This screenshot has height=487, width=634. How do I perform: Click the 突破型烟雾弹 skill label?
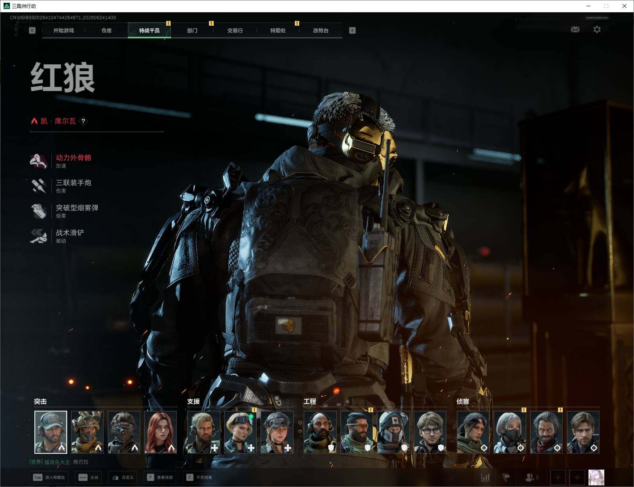77,208
